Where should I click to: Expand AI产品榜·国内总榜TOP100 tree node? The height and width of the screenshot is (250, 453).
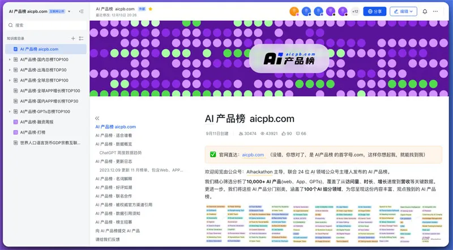tap(10, 59)
